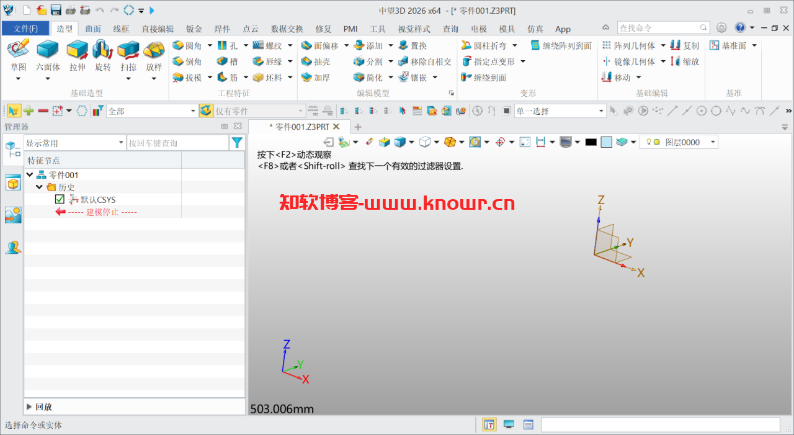Click the light blue face color swatch

click(607, 142)
